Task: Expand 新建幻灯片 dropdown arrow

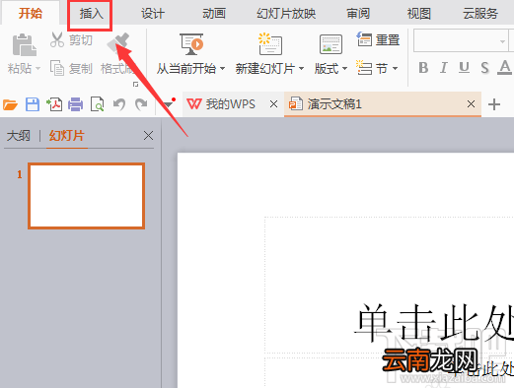Action: [301, 69]
